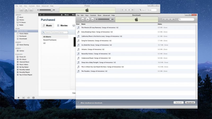This screenshot has height=119, width=212.
Task: Click previous track in back iTunes window
Action: click(21, 10)
